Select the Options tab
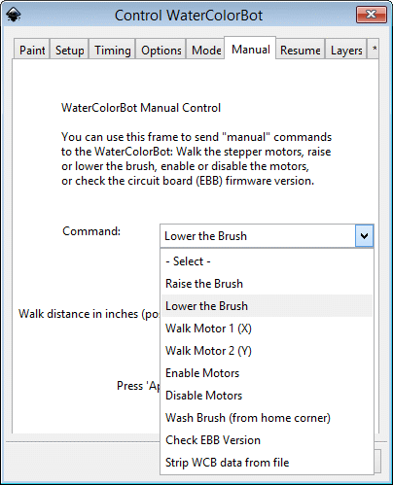This screenshot has width=393, height=485. 161,50
